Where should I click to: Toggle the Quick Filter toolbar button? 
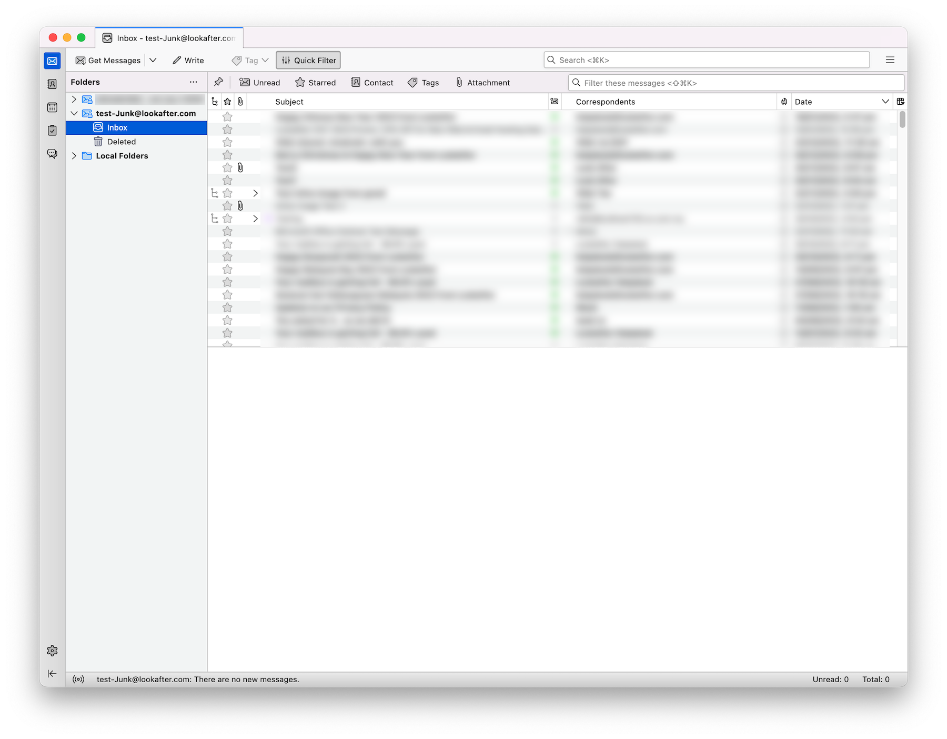(x=308, y=61)
